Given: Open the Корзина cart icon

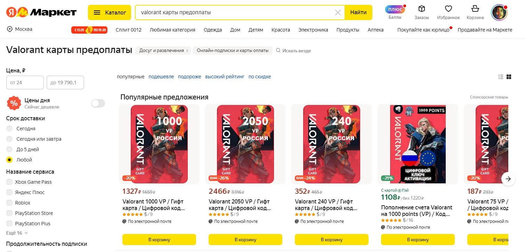Looking at the screenshot, I should (x=475, y=9).
